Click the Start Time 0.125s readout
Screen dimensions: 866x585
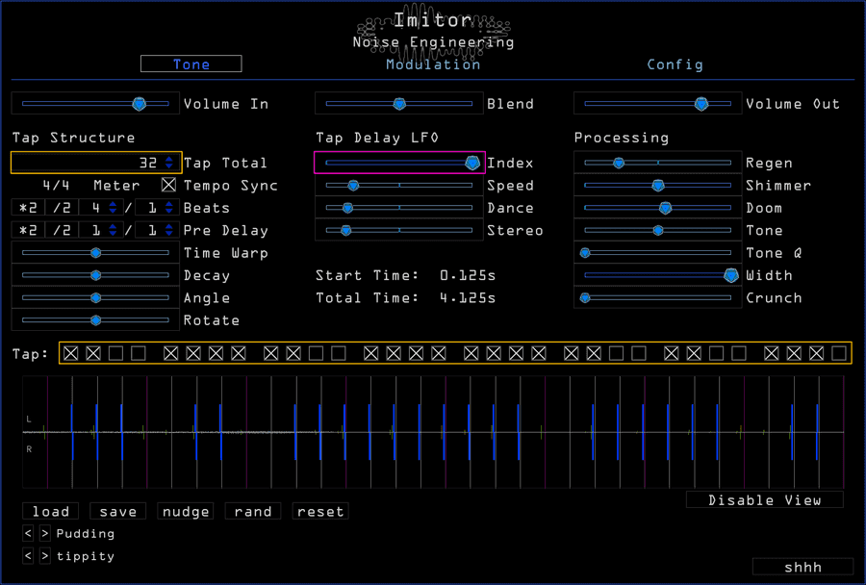pyautogui.click(x=406, y=275)
